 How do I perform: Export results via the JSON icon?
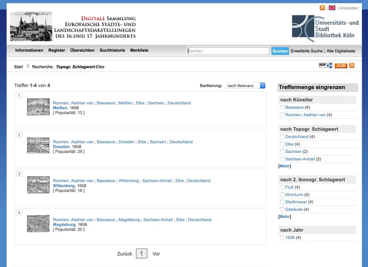(341, 66)
